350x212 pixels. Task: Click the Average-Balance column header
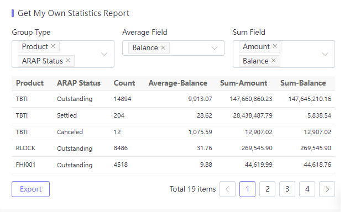(x=178, y=83)
